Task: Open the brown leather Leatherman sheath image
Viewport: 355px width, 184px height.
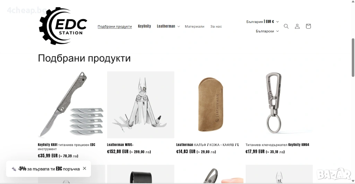Action: 210,105
